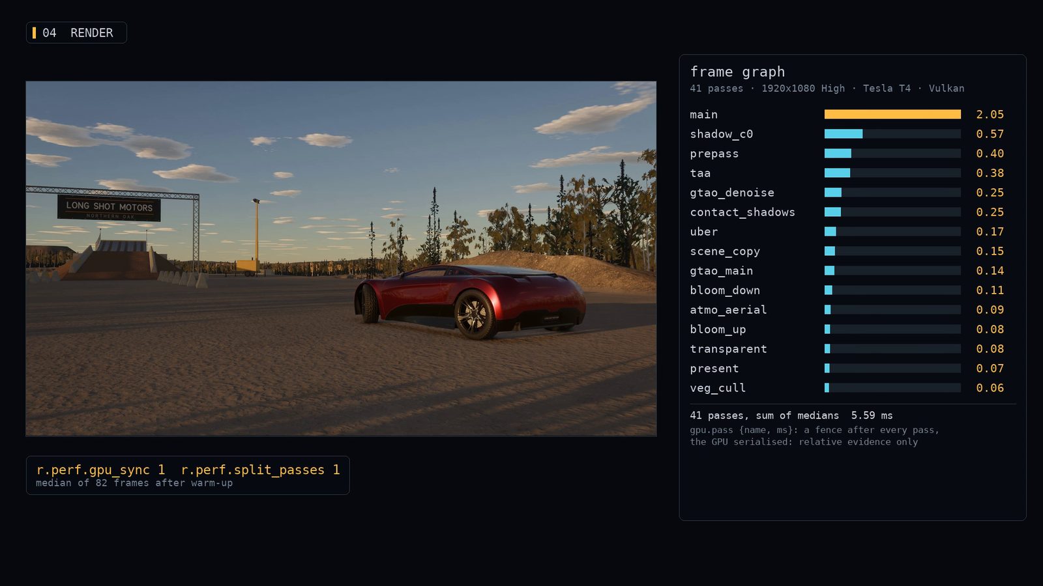The width and height of the screenshot is (1043, 586).
Task: Click the 'gpu.pass {name, ms}' footnote line
Action: (814, 430)
